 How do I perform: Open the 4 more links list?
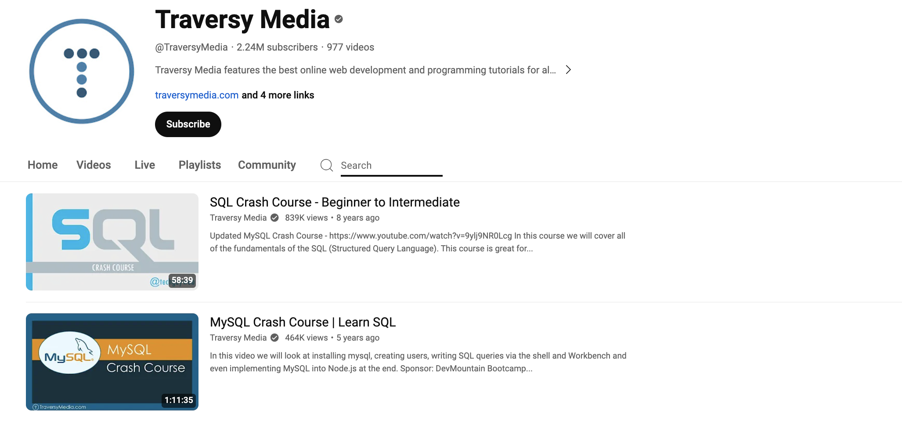point(278,95)
